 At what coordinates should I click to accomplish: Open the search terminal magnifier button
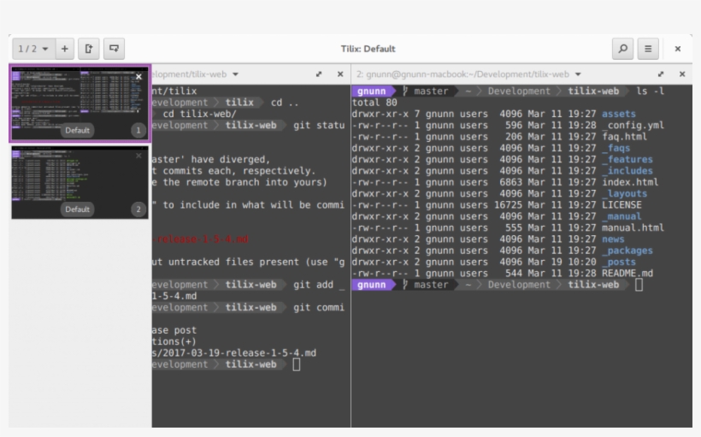tap(622, 49)
